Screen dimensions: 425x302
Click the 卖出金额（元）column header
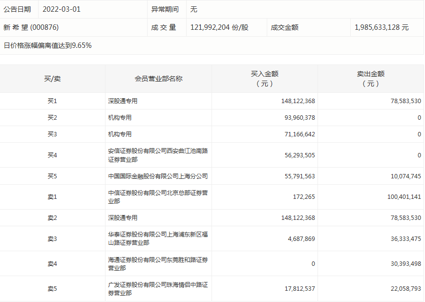point(371,79)
